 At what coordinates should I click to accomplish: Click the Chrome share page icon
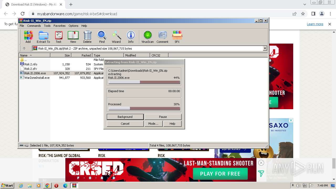click(295, 14)
